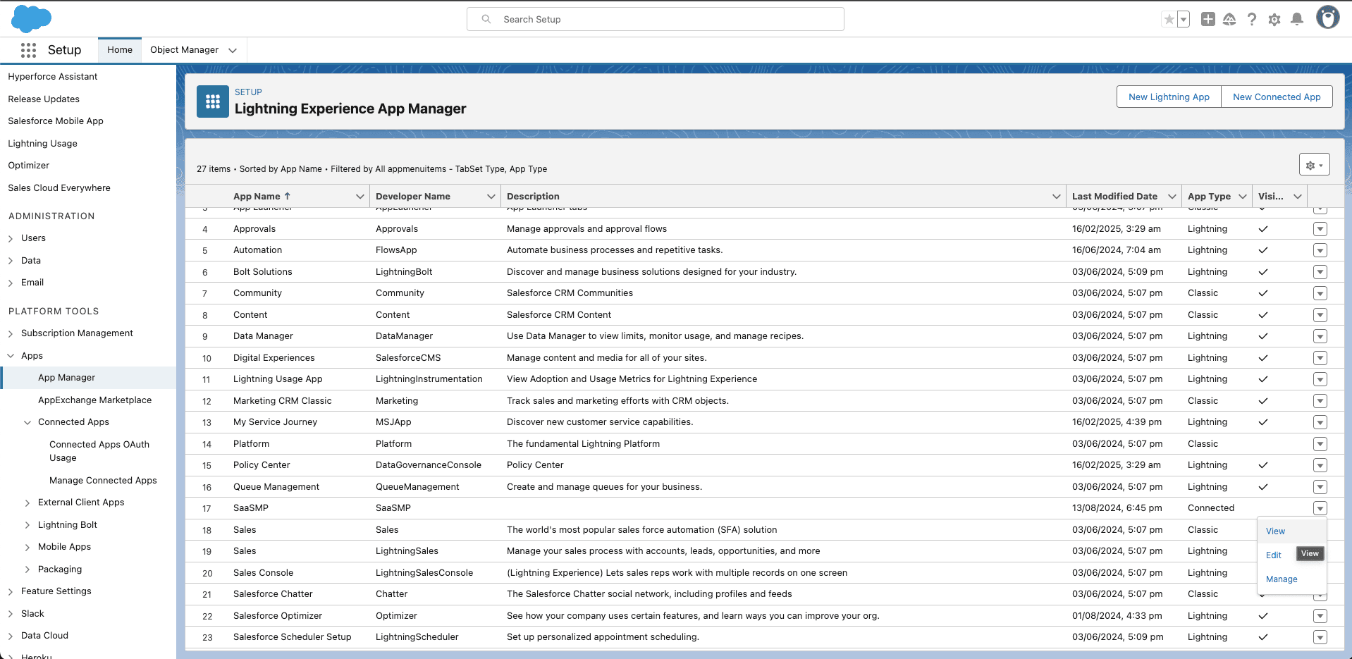The width and height of the screenshot is (1352, 659).
Task: Open the user profile avatar
Action: click(x=1328, y=18)
